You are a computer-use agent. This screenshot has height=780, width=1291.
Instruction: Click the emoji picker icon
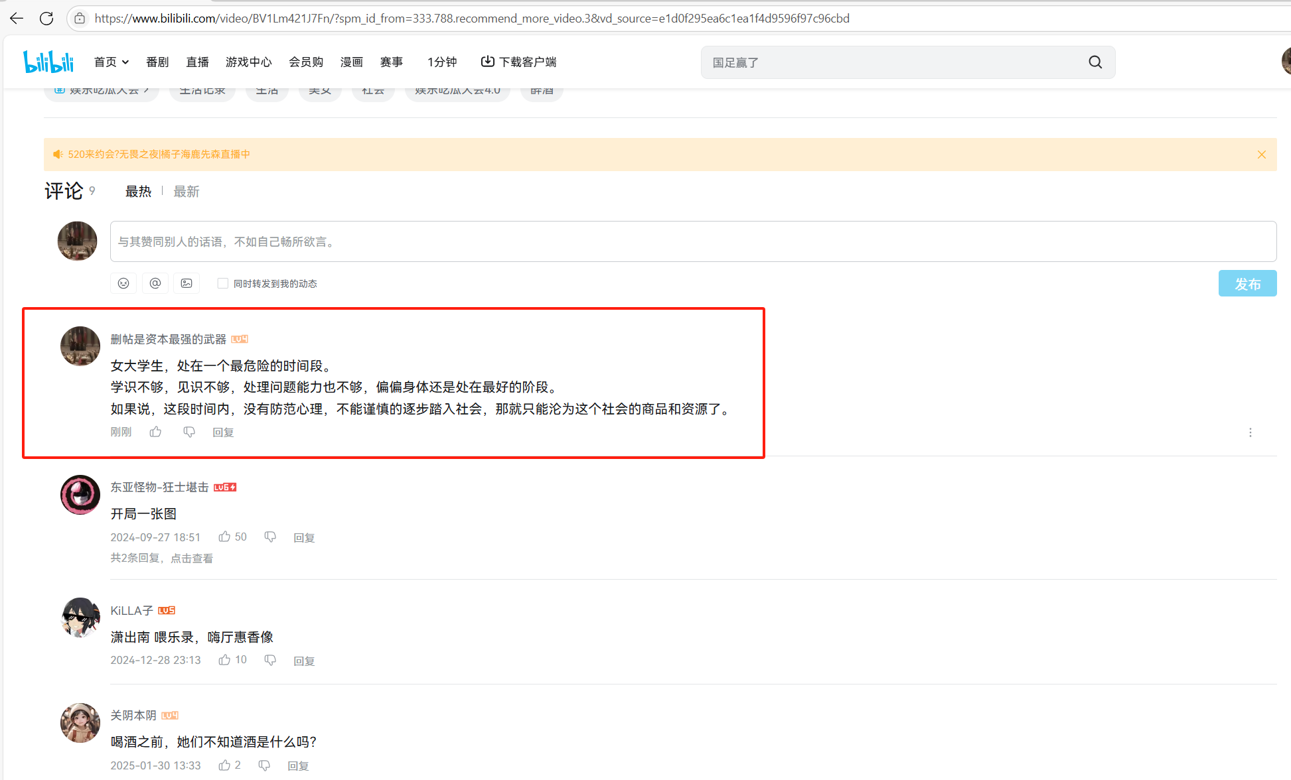point(123,283)
